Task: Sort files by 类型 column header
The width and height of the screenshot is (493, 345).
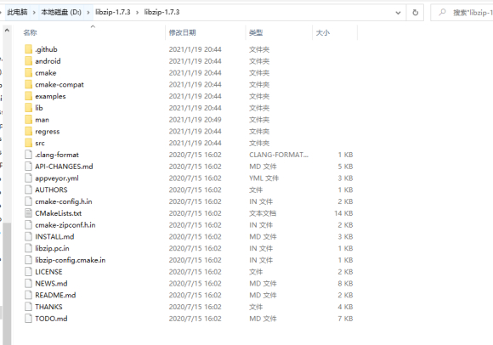Action: click(256, 32)
